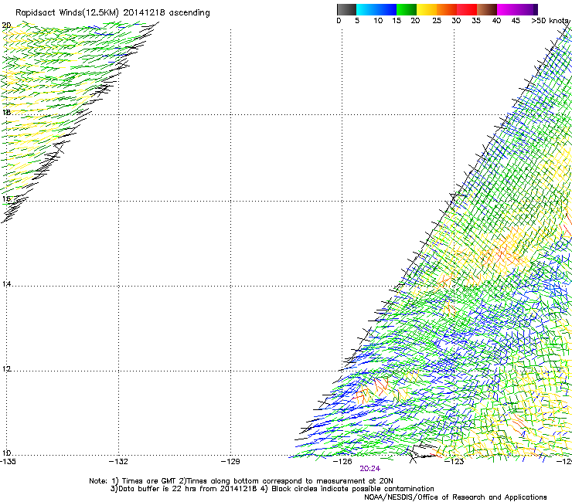The image size is (572, 502).
Task: Click the yellow 20-25 knots legend swatch
Action: pos(427,9)
